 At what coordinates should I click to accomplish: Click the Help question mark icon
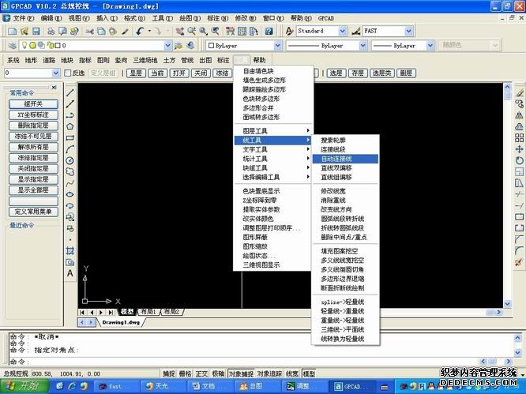(x=269, y=31)
